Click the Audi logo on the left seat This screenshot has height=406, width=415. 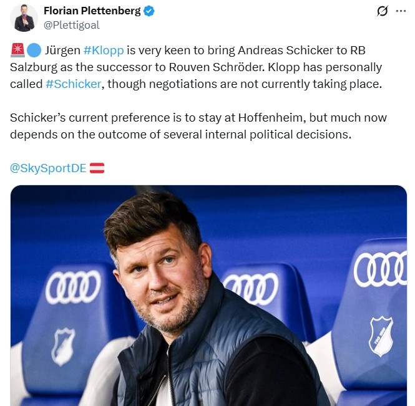73,287
